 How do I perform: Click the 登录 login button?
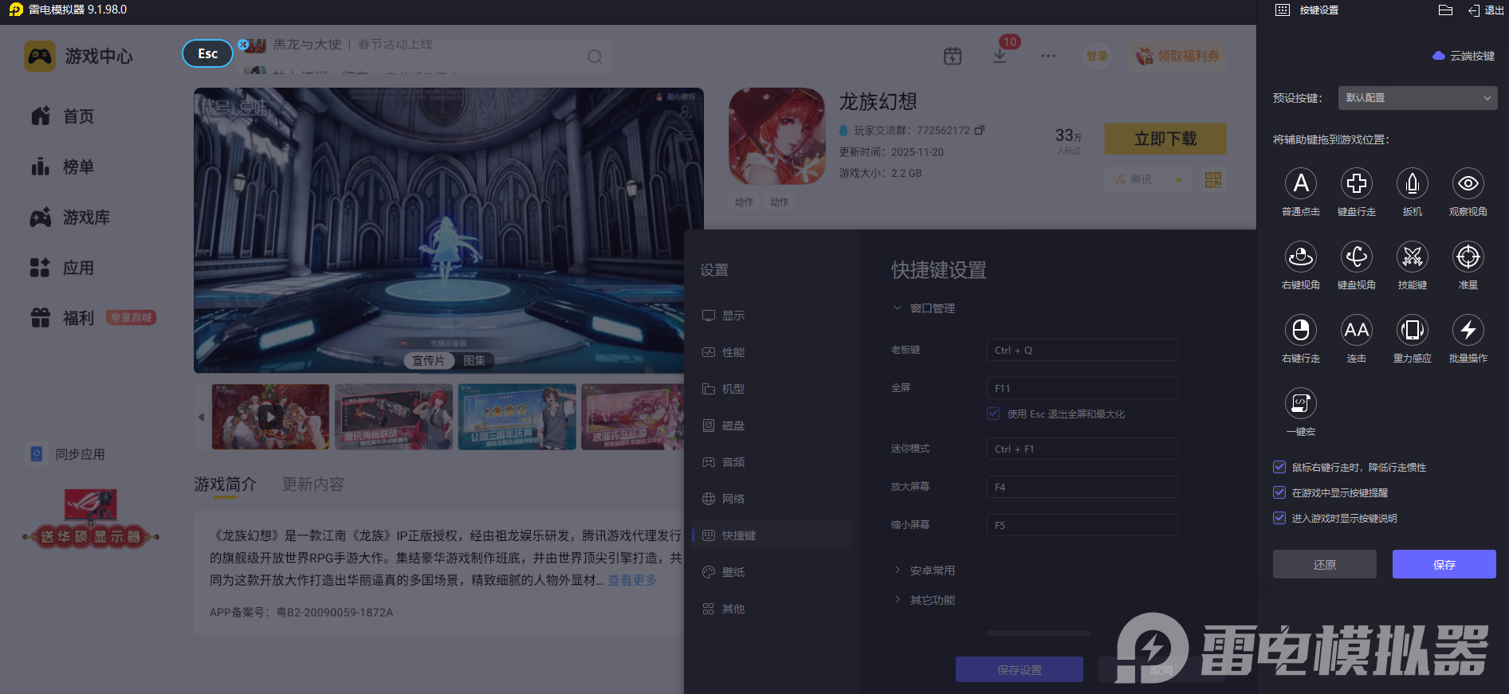[x=1097, y=56]
